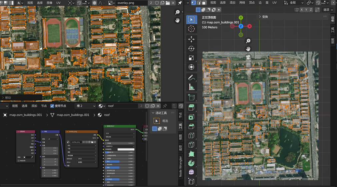Screen dimensions: 337x187
Task: Open material browse dropdown beside roof
Action: [x=102, y=106]
